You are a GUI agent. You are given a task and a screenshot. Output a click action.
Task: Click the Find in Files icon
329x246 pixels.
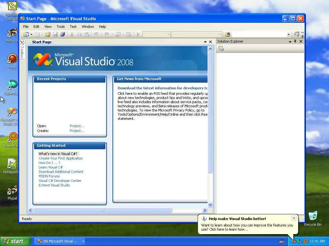coord(227,34)
